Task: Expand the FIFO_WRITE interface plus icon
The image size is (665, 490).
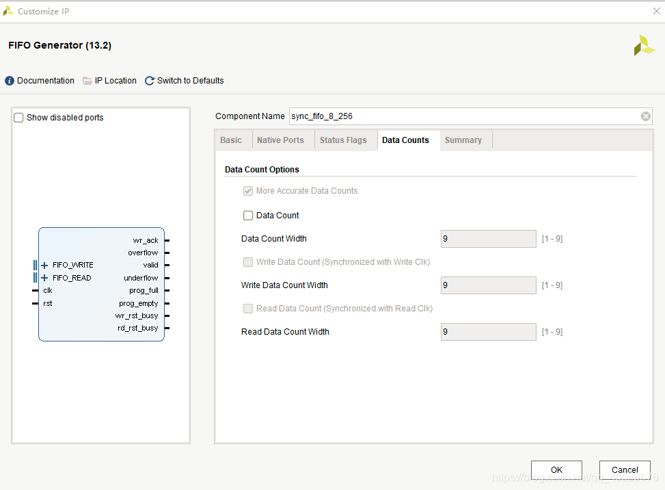Action: coord(44,266)
